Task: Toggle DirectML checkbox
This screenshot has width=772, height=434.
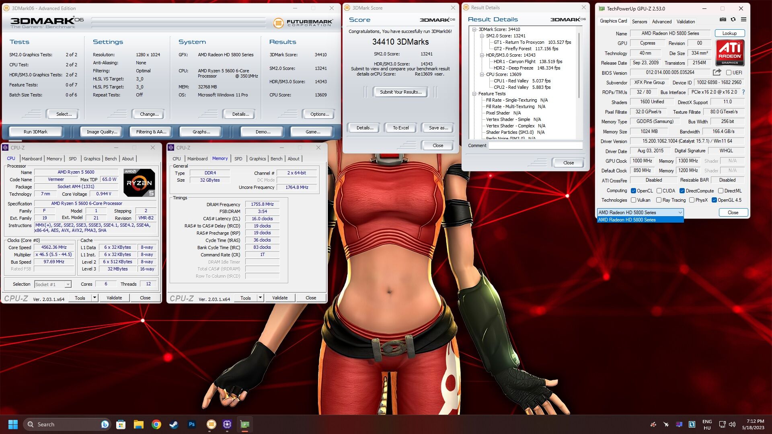Action: click(721, 191)
